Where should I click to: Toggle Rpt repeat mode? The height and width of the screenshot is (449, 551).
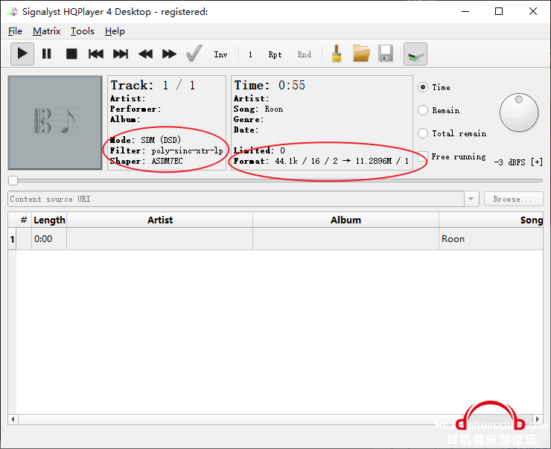click(x=275, y=54)
